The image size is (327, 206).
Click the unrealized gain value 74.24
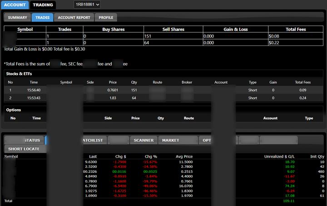point(290,186)
